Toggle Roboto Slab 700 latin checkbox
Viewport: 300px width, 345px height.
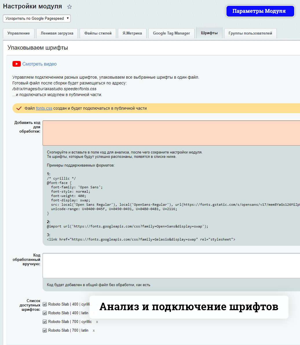tap(45, 330)
